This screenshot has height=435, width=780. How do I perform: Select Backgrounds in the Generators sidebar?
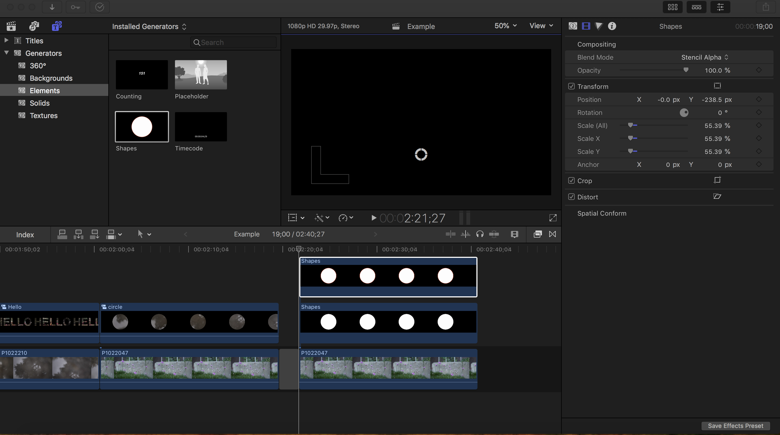click(51, 78)
